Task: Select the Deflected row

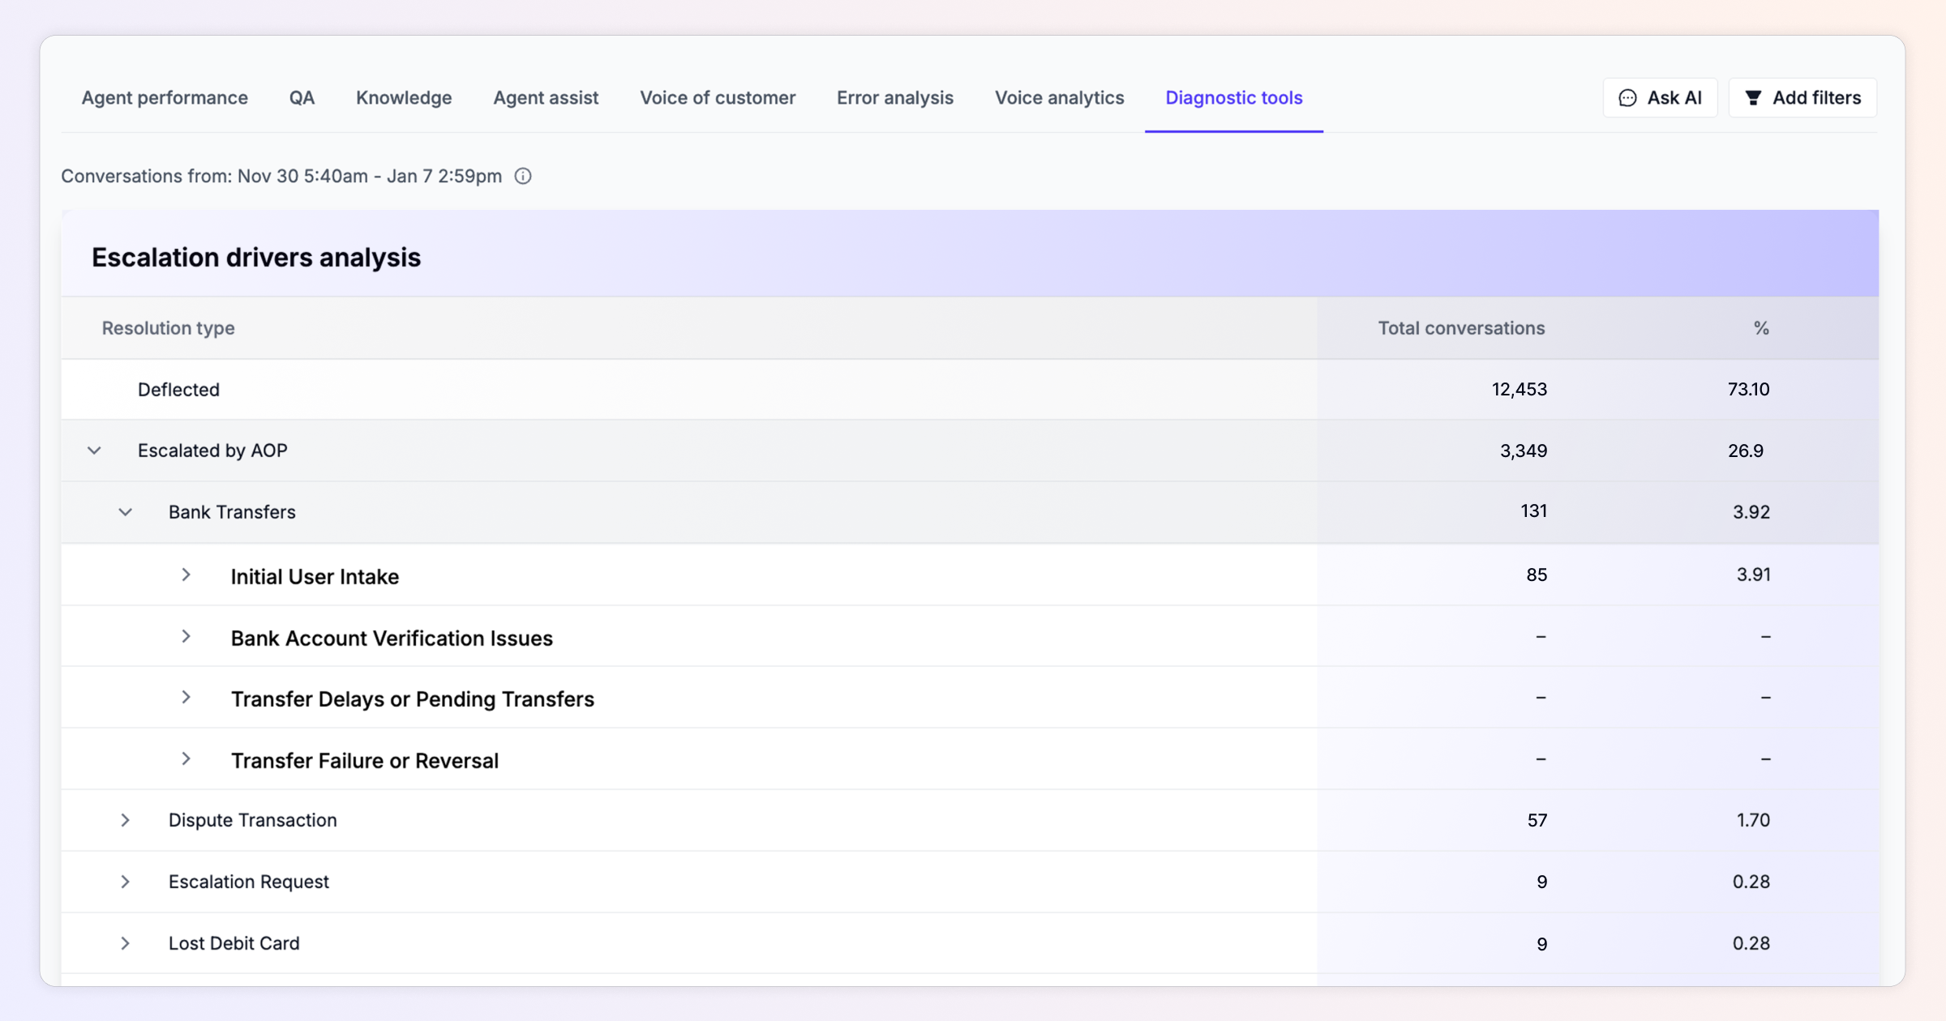Action: [178, 390]
